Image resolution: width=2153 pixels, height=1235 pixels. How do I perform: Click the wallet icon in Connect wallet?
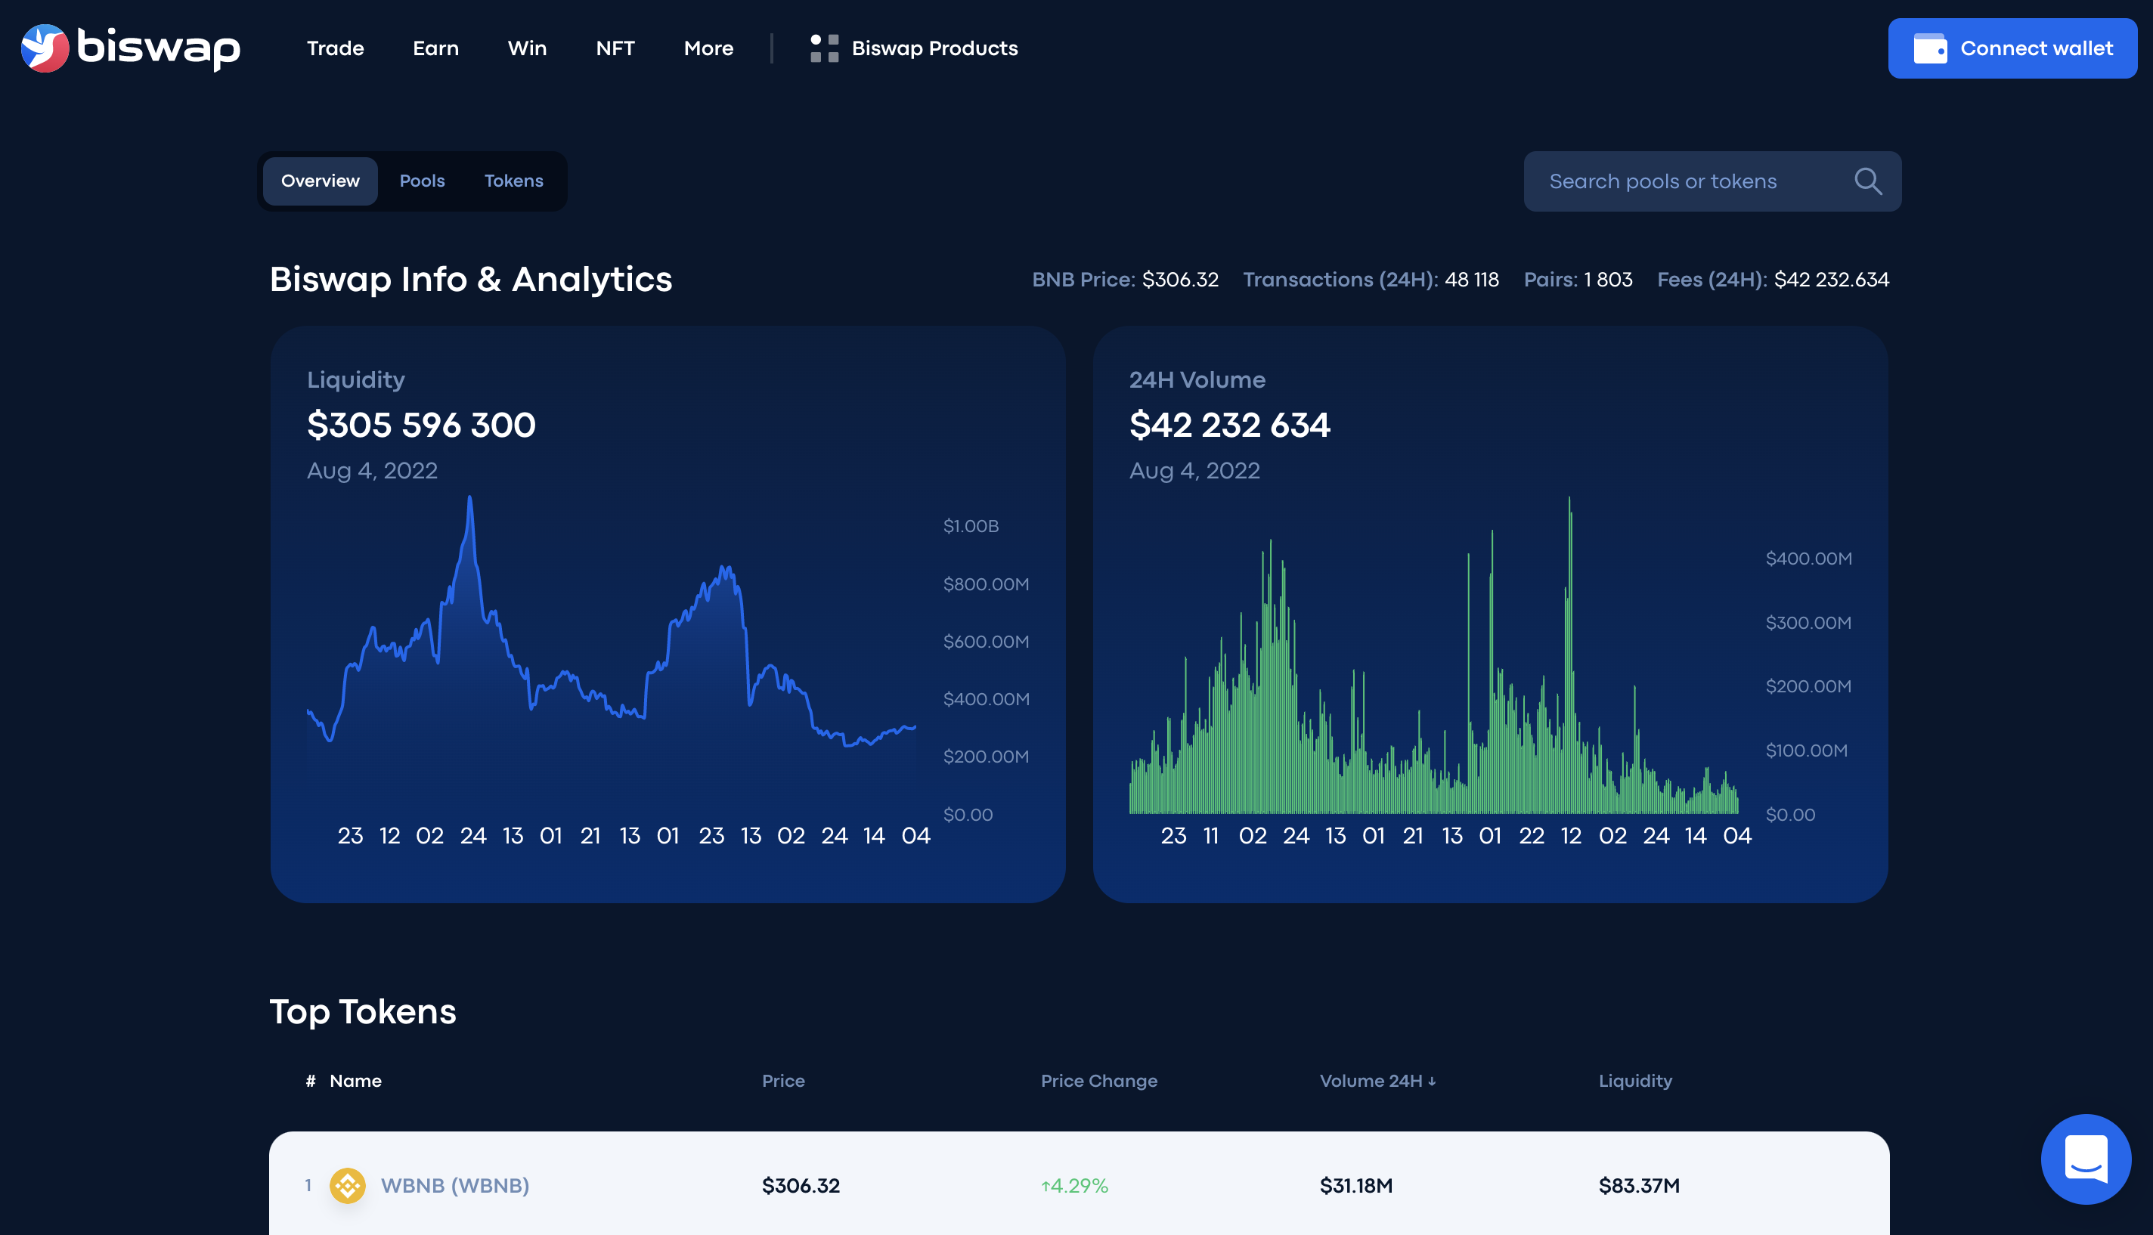pos(1929,48)
